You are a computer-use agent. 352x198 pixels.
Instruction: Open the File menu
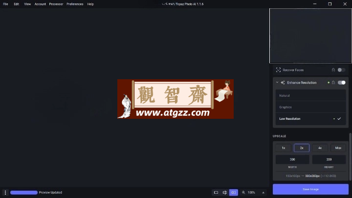[x=5, y=4]
